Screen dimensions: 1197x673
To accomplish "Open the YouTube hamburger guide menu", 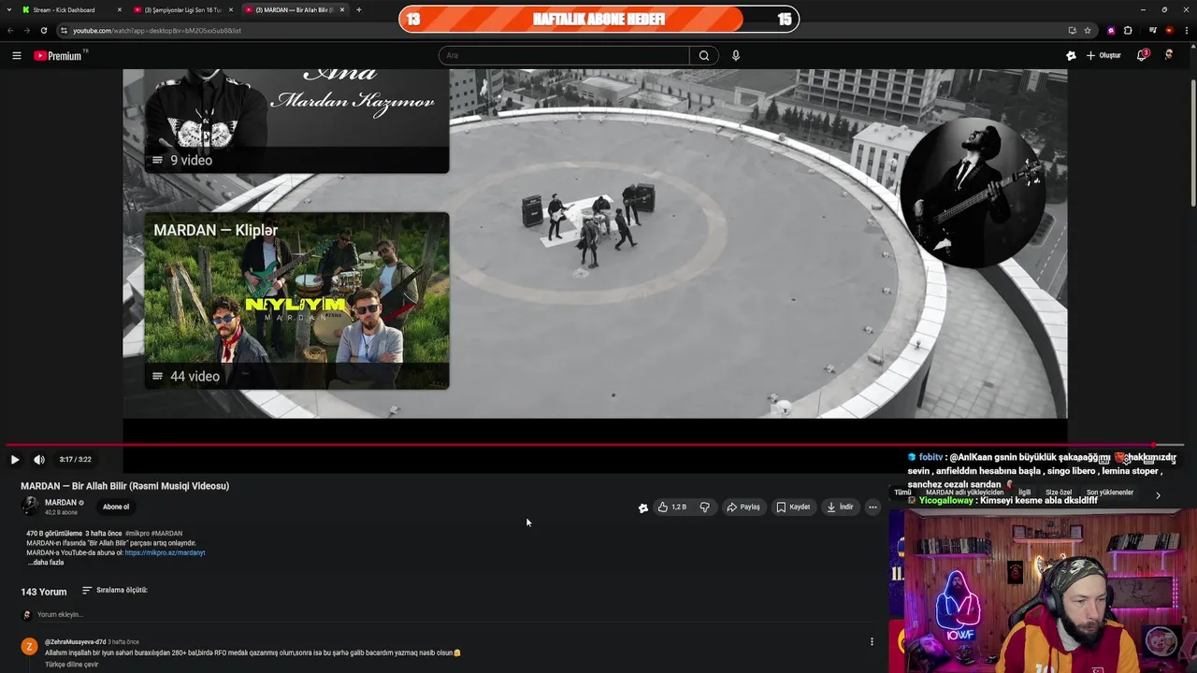I will 16,56.
